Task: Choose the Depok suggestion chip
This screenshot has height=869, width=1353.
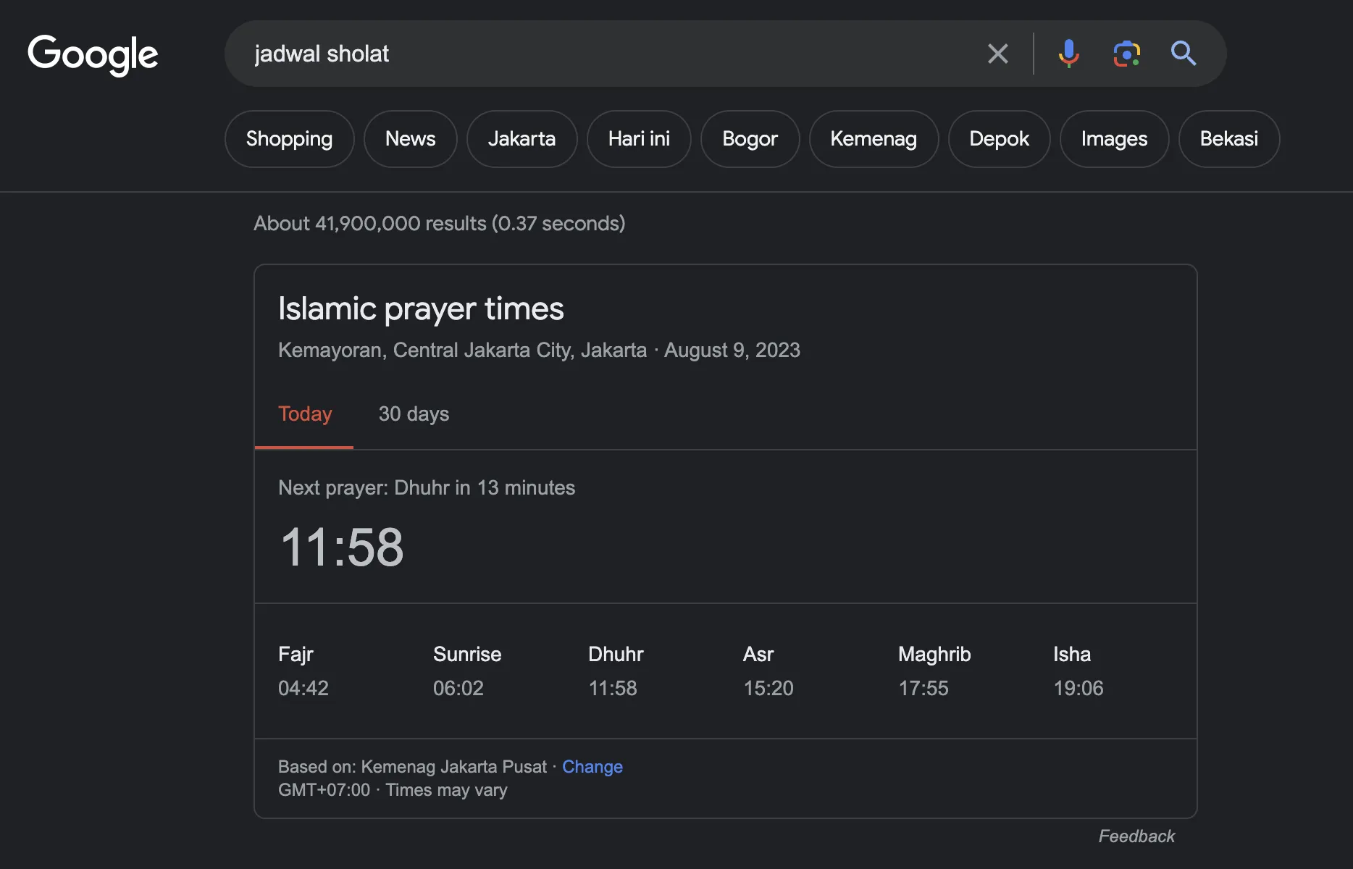Action: [x=999, y=139]
